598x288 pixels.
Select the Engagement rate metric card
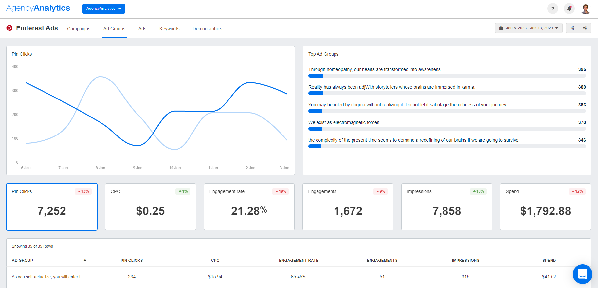click(x=249, y=207)
